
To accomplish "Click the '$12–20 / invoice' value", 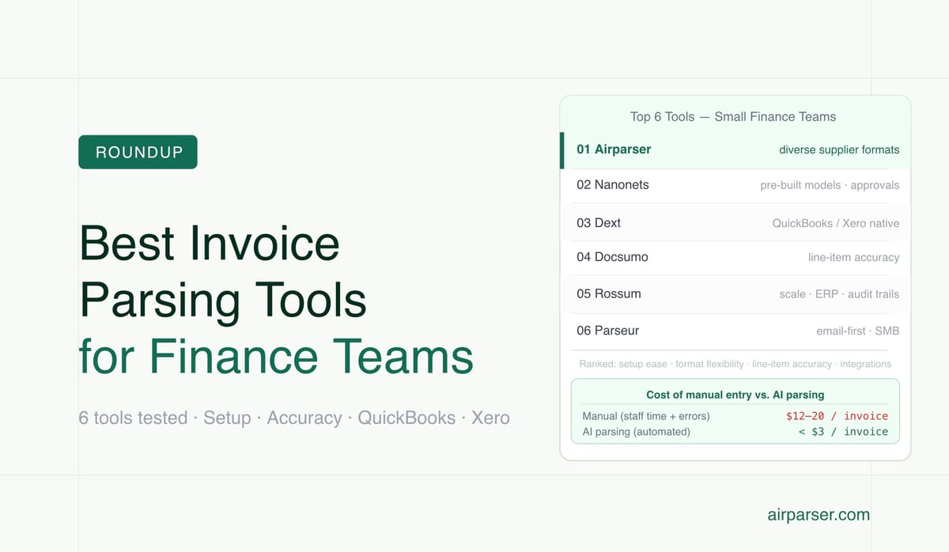I will click(x=837, y=416).
